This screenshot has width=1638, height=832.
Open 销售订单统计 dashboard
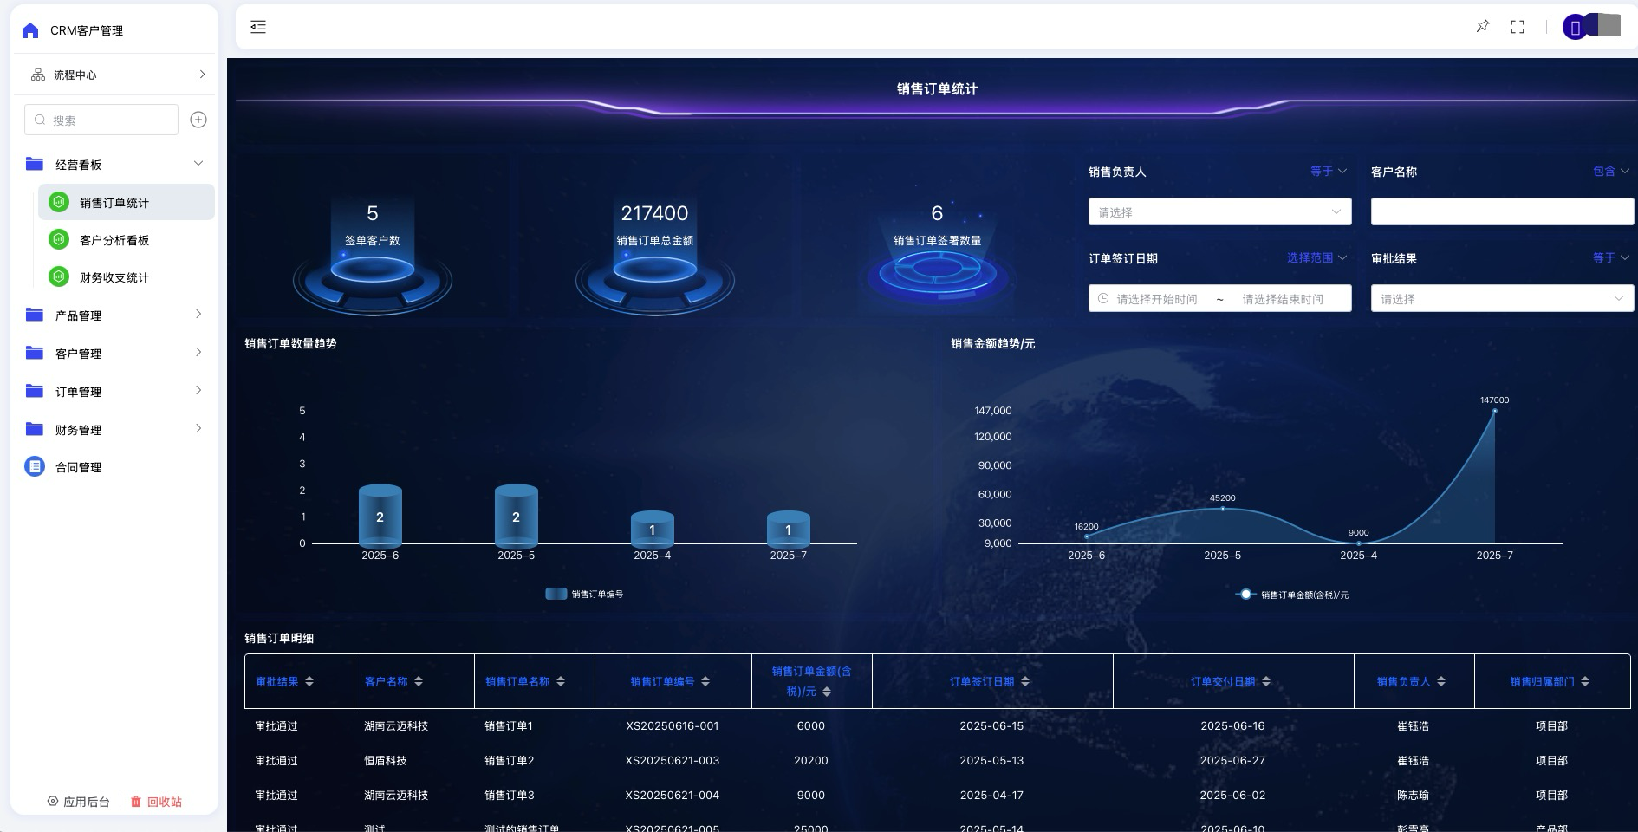click(x=127, y=202)
